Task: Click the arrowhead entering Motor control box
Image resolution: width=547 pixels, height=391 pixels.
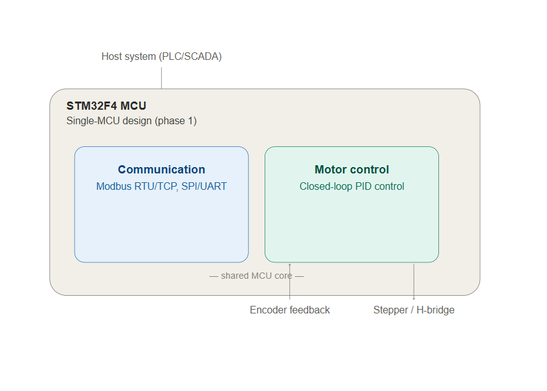Action: pos(289,265)
